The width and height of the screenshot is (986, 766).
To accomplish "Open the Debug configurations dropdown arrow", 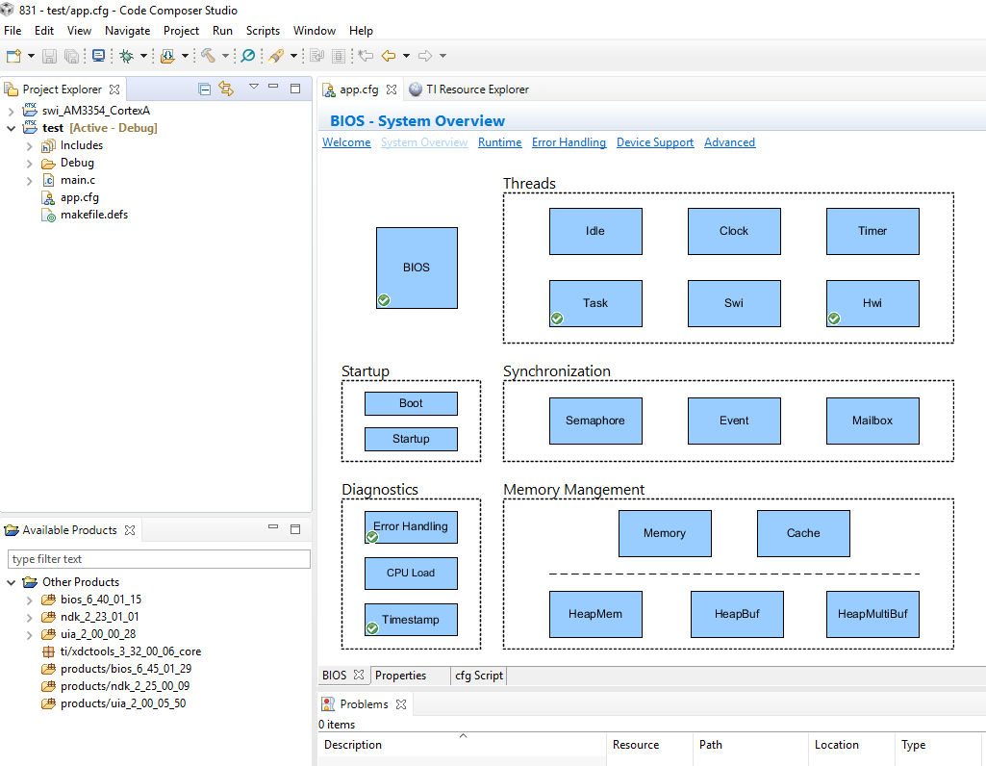I will (144, 56).
